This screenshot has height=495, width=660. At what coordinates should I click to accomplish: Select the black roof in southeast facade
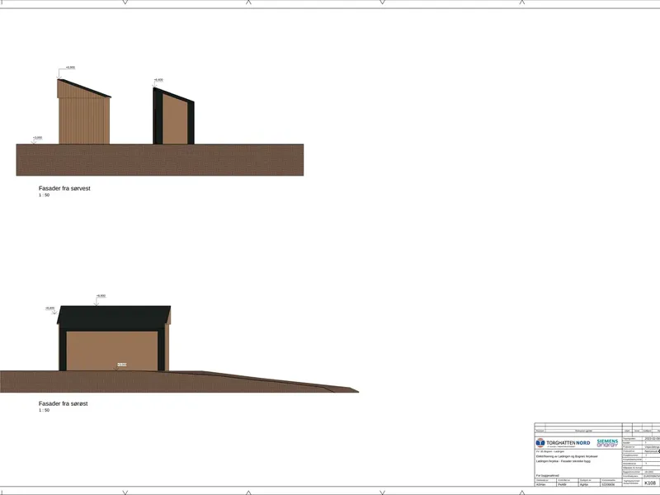click(114, 318)
